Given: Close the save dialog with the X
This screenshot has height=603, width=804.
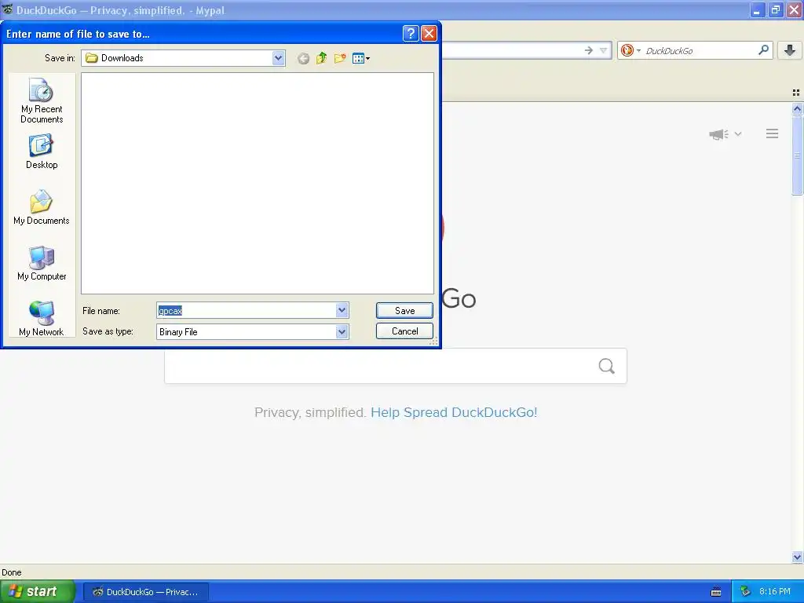Looking at the screenshot, I should [x=429, y=34].
